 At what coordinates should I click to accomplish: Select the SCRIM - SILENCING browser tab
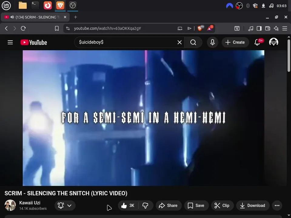click(35, 17)
